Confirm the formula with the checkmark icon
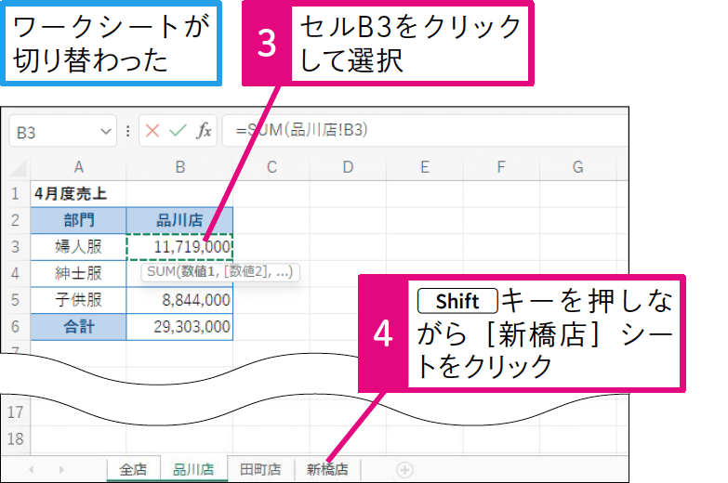 pos(178,131)
